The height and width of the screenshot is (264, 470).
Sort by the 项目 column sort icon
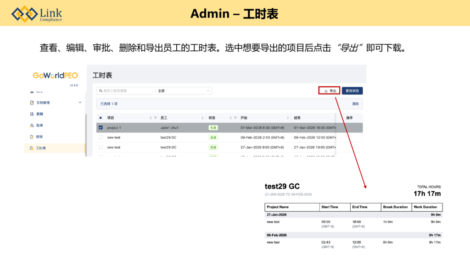150,118
